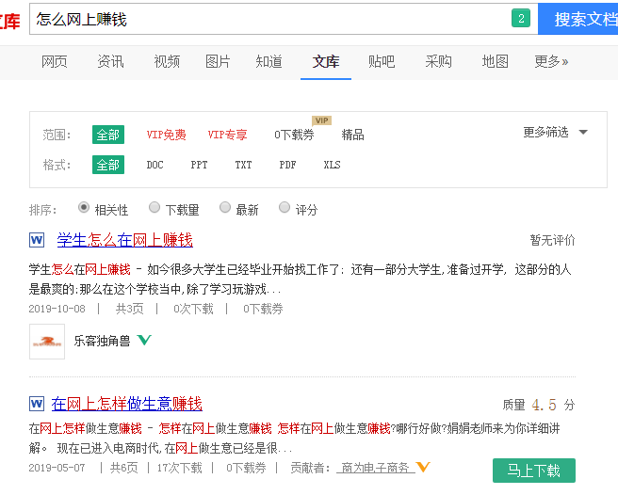Open uploader 乐客独角兽 name

tap(102, 341)
